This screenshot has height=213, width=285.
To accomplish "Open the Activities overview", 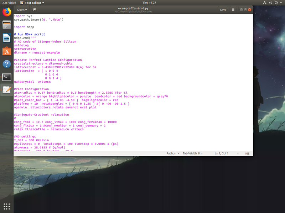I will [x=9, y=3].
